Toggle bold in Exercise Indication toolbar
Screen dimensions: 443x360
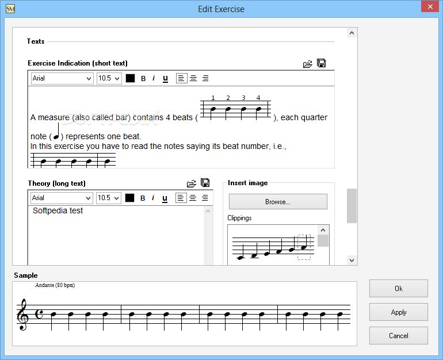click(143, 78)
